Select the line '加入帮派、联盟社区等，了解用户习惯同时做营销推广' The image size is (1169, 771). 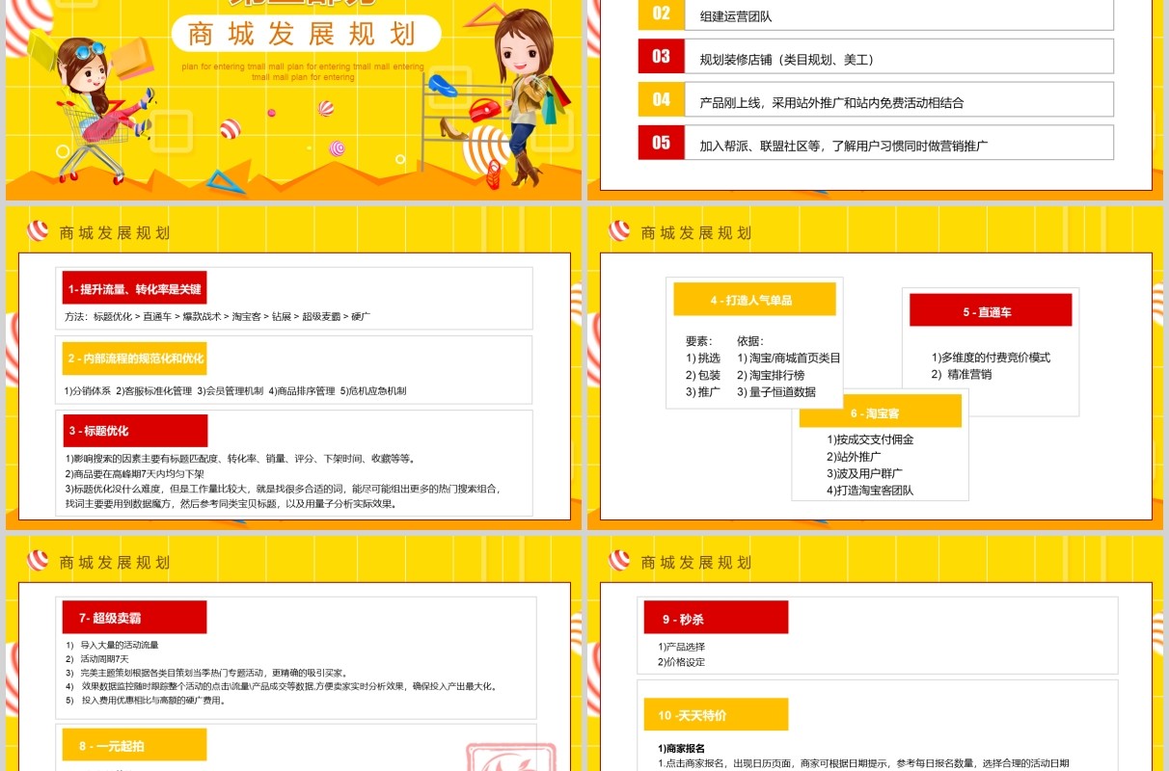coord(844,146)
